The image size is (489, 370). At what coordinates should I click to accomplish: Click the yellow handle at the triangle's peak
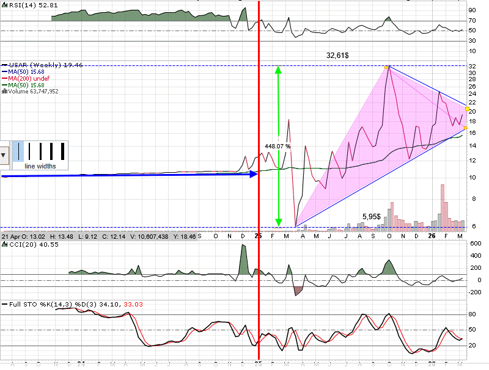click(387, 66)
